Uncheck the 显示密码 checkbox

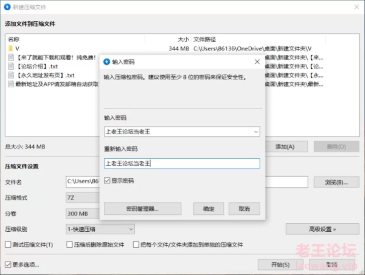click(107, 181)
